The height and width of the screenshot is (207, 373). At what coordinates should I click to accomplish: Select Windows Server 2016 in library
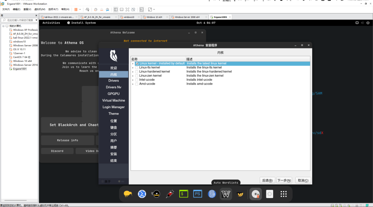tap(25, 65)
